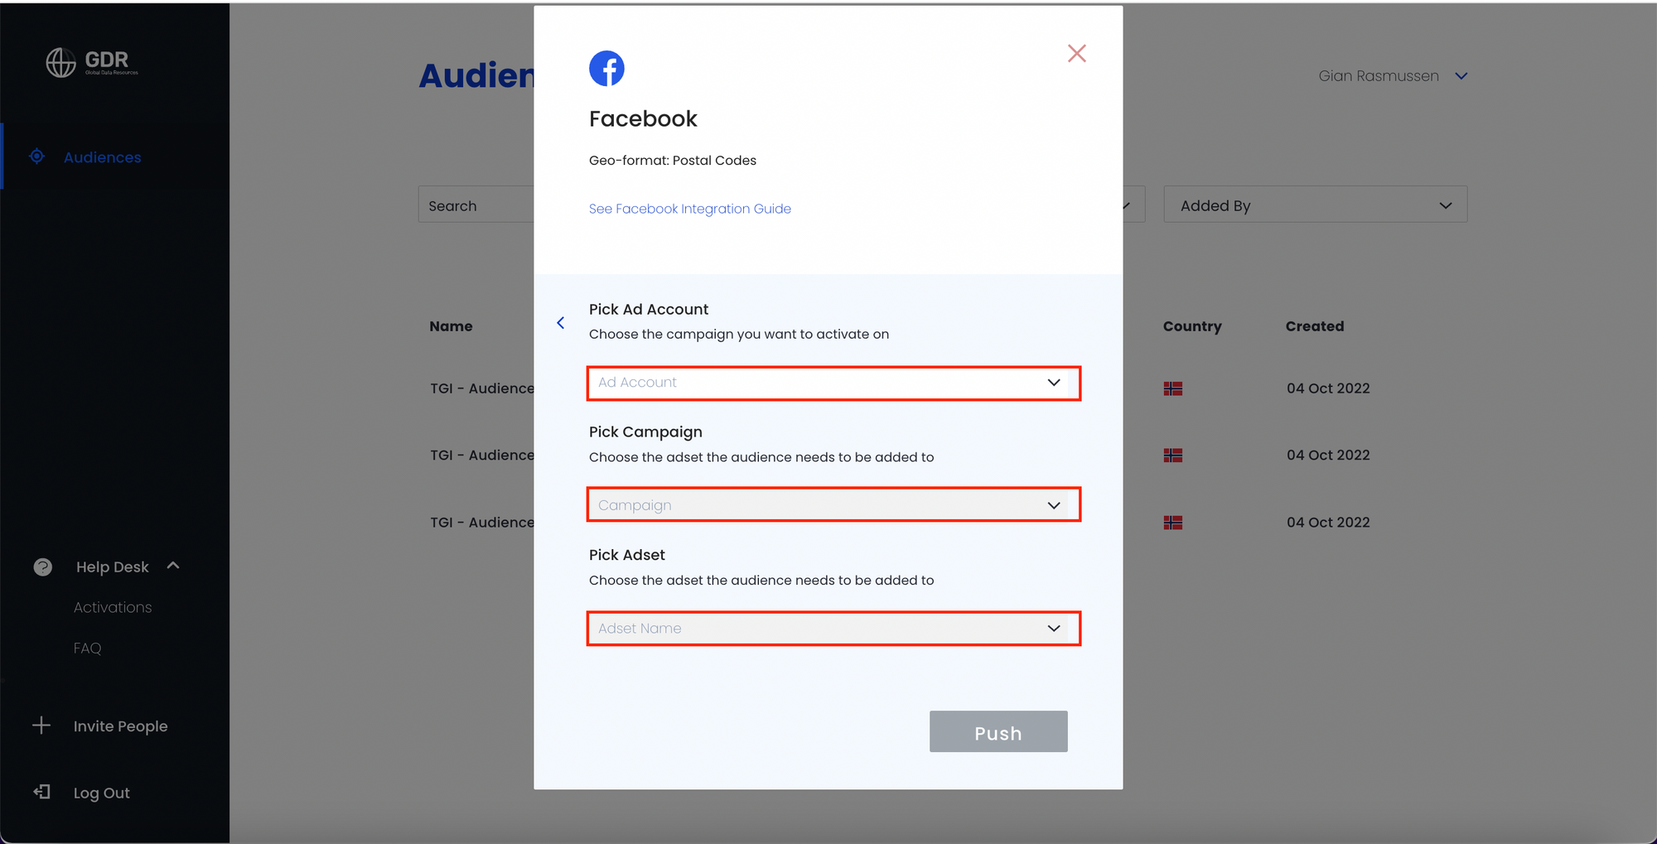Select Invite People

click(x=120, y=726)
